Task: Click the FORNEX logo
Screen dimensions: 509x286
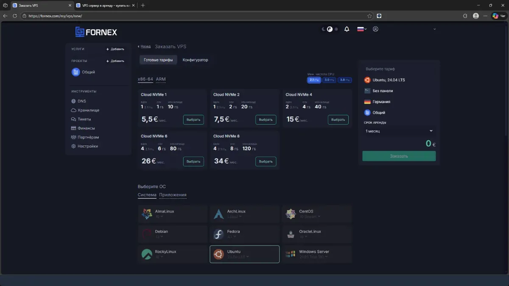Action: pyautogui.click(x=96, y=32)
